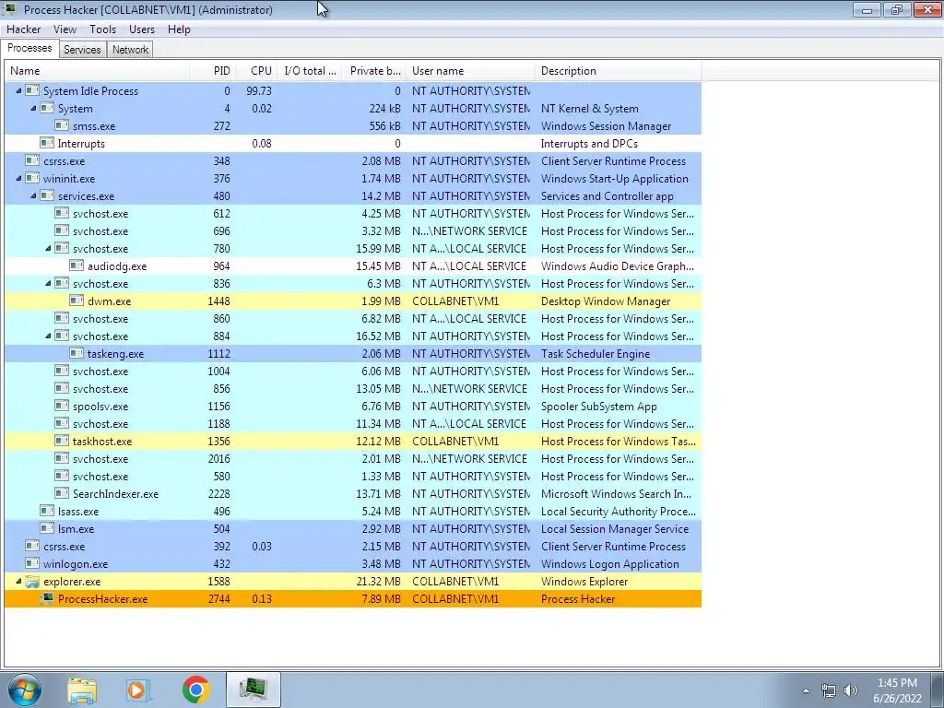The image size is (944, 708).
Task: Sort by I/O total column header
Action: 310,70
